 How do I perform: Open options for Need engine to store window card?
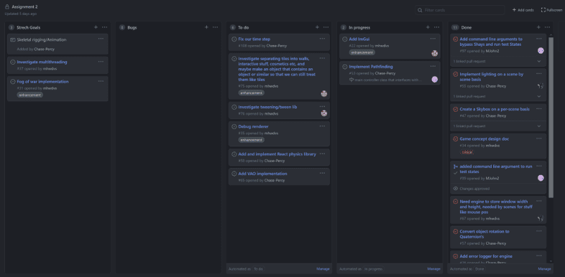coord(538,201)
